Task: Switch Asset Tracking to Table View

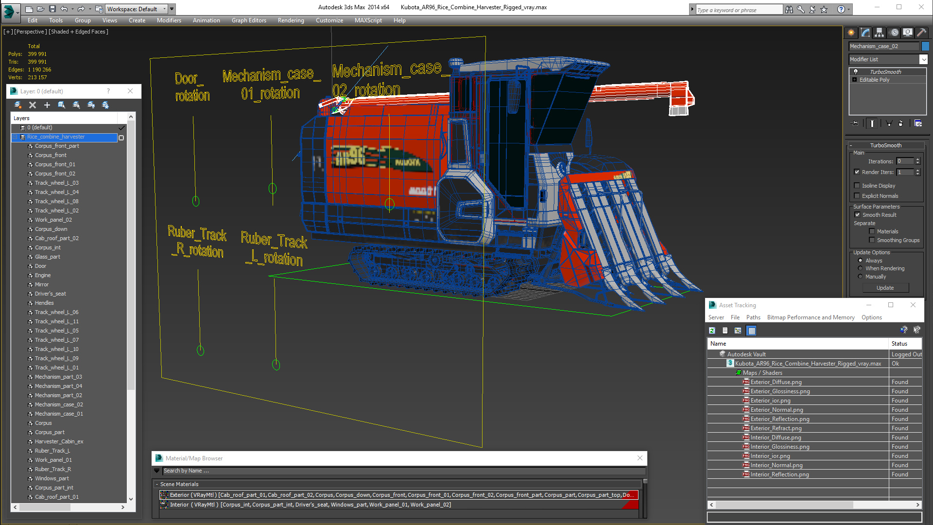Action: coord(752,331)
